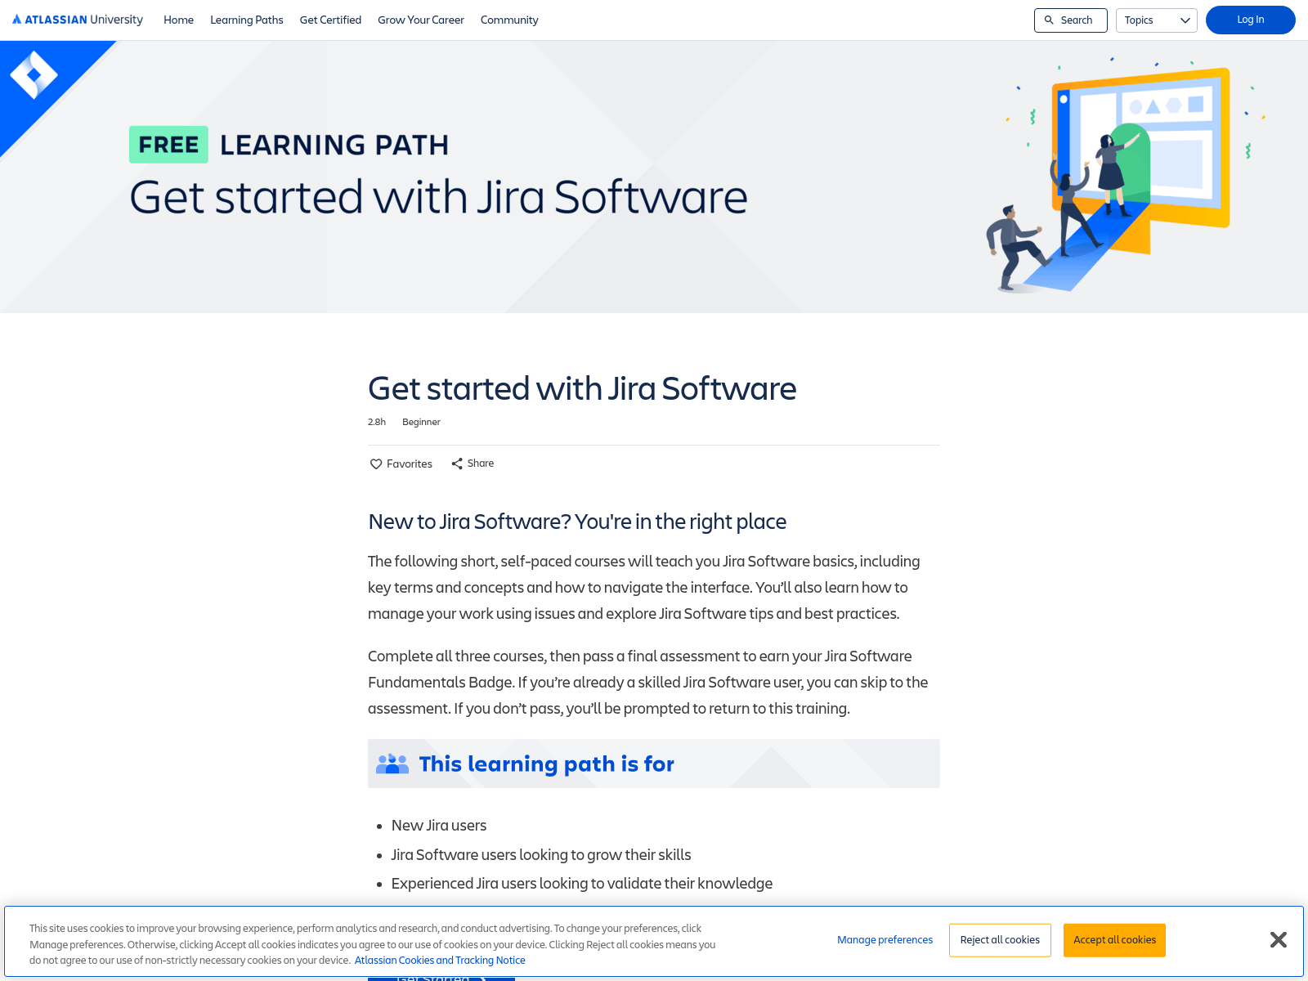
Task: Close the cookie banner with the X
Action: coord(1279,939)
